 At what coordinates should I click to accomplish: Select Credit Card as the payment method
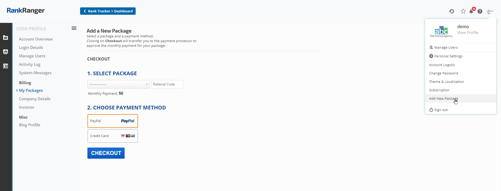click(x=112, y=136)
